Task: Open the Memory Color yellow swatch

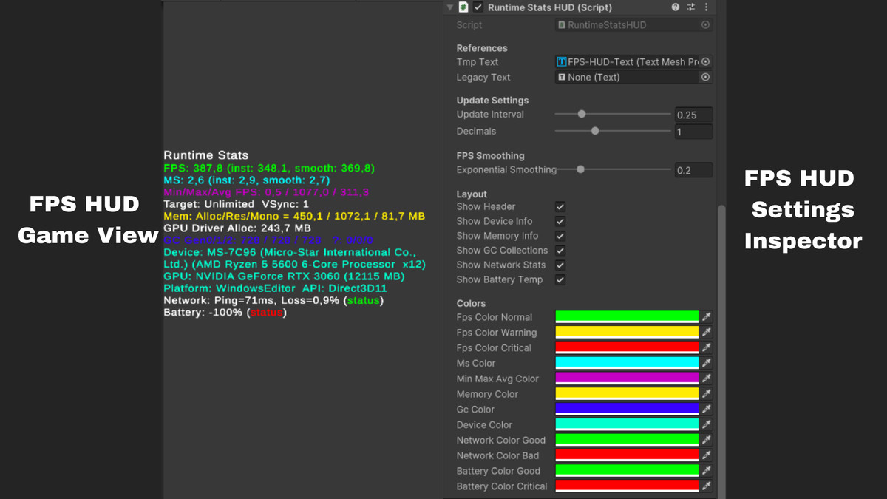Action: (626, 393)
